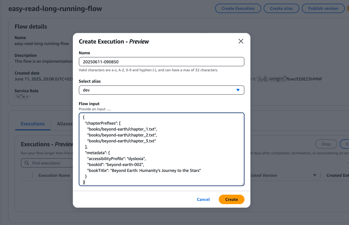Click Publish version
349x225 pixels.
tap(323, 8)
